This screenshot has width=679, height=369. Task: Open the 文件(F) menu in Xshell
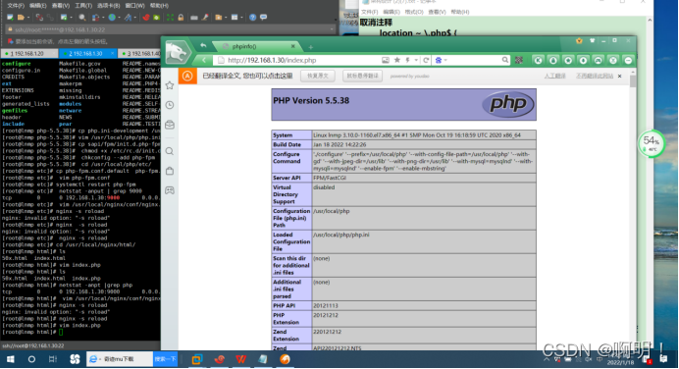point(16,6)
